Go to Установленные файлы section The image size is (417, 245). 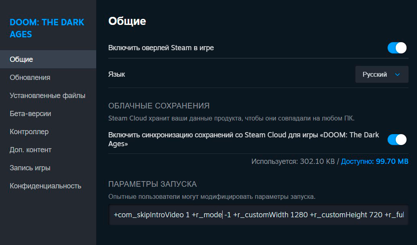pyautogui.click(x=48, y=96)
